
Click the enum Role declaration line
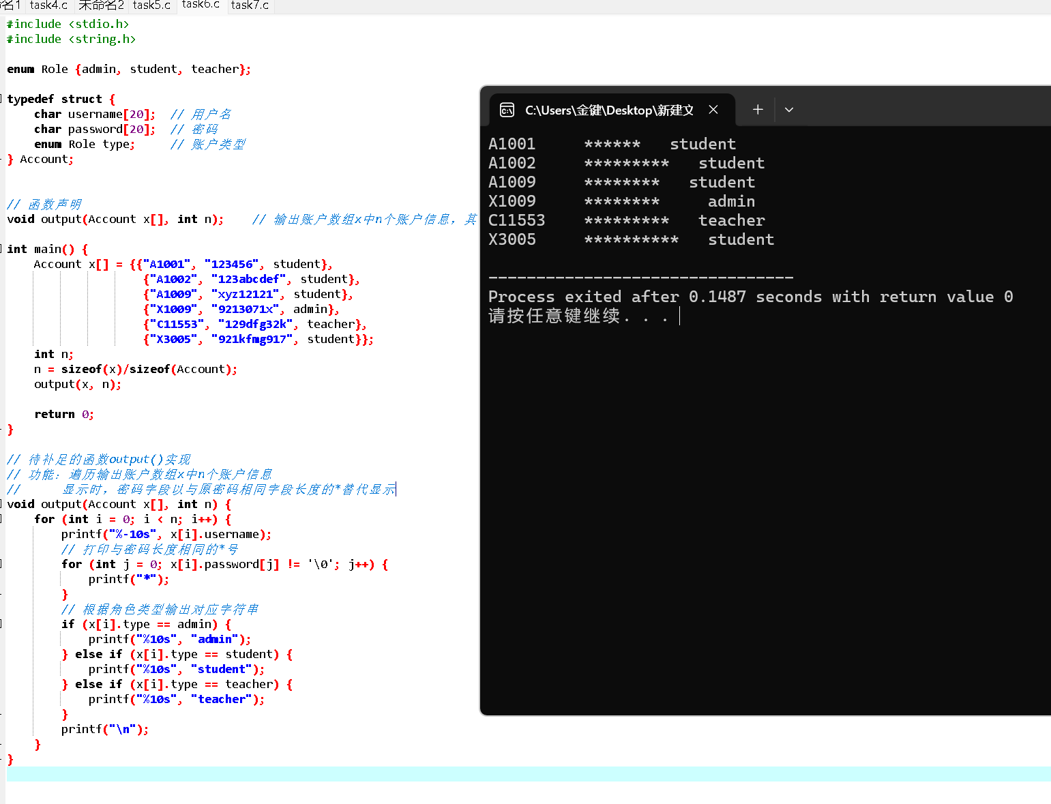(x=129, y=69)
